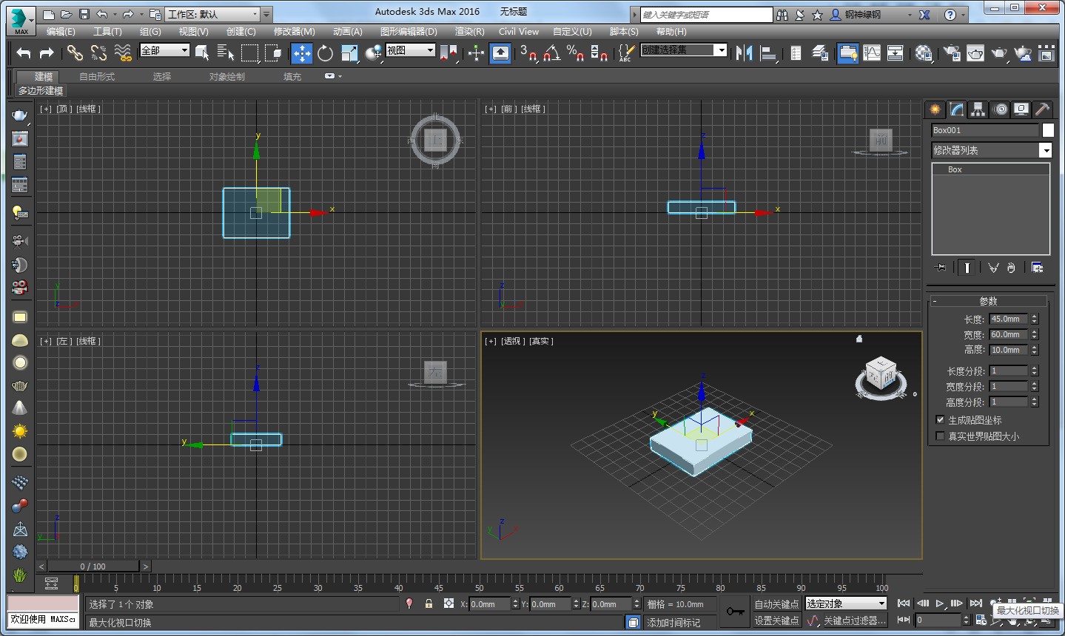Click the Undo arrow icon
Viewport: 1065px width, 636px height.
[24, 53]
